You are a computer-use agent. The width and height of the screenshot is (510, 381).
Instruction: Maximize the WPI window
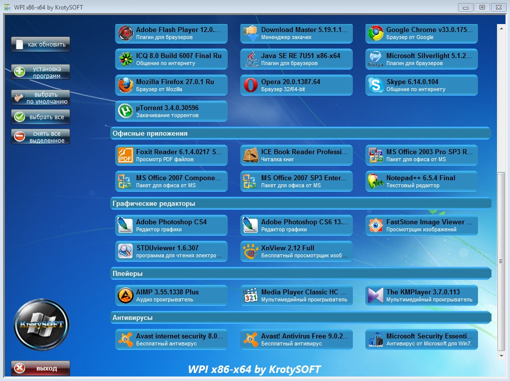(482, 7)
